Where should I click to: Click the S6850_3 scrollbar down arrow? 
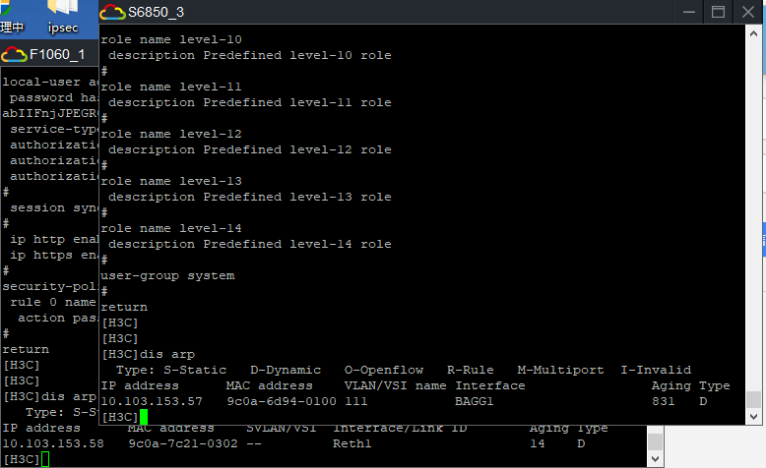pyautogui.click(x=753, y=417)
